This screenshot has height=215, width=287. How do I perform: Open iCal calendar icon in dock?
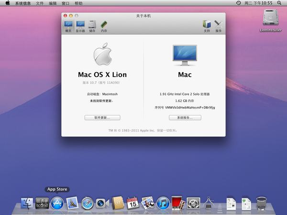[132, 203]
